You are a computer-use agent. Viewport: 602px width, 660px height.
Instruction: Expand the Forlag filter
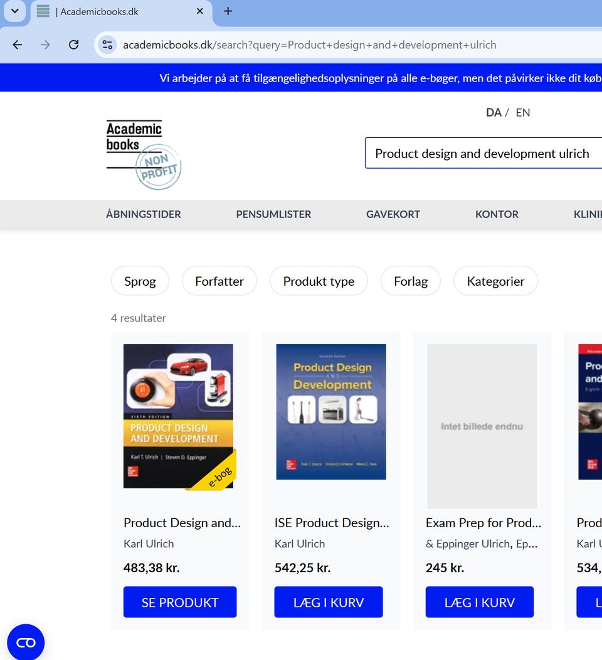pyautogui.click(x=411, y=281)
